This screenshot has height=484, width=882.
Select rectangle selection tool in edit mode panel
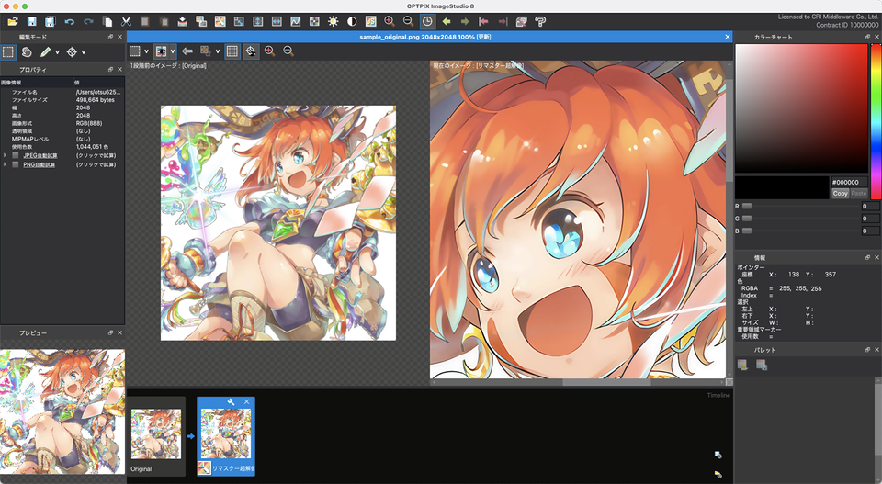point(8,51)
